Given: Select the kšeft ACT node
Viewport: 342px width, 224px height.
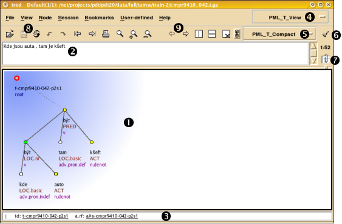Looking at the screenshot, I should (92, 142).
